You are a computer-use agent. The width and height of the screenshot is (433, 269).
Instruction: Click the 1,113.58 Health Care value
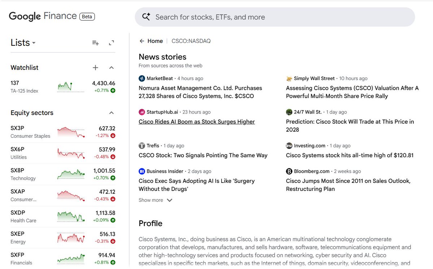(105, 213)
